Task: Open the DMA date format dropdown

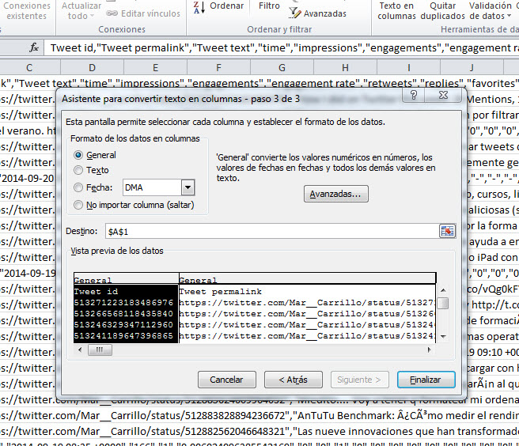Action: tap(188, 187)
